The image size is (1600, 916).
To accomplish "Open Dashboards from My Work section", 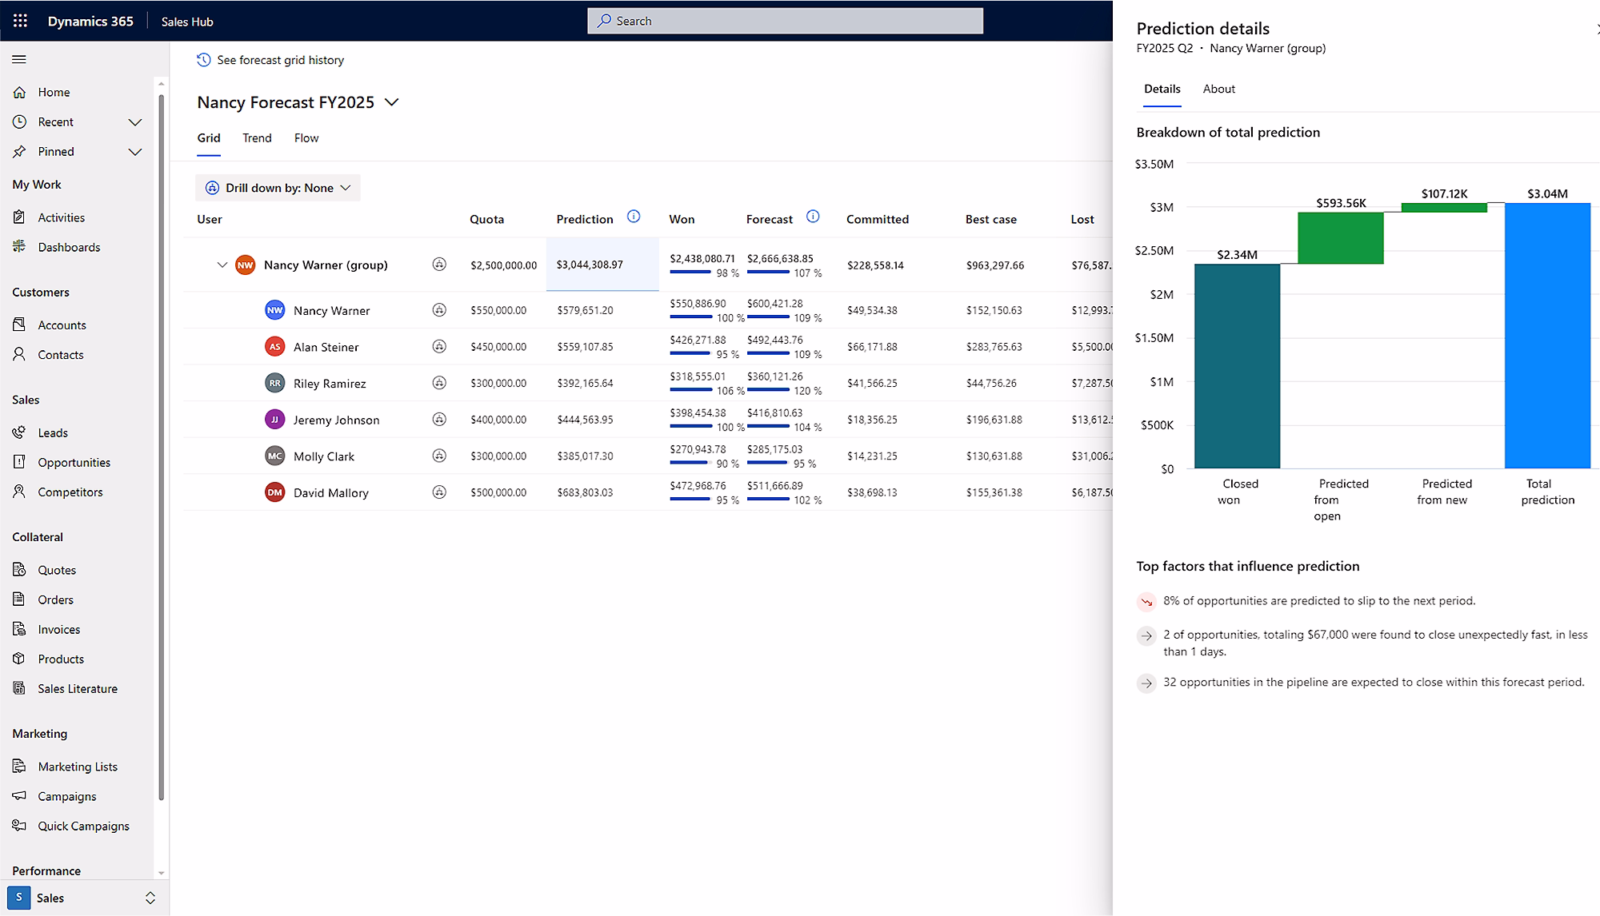I will (x=68, y=247).
